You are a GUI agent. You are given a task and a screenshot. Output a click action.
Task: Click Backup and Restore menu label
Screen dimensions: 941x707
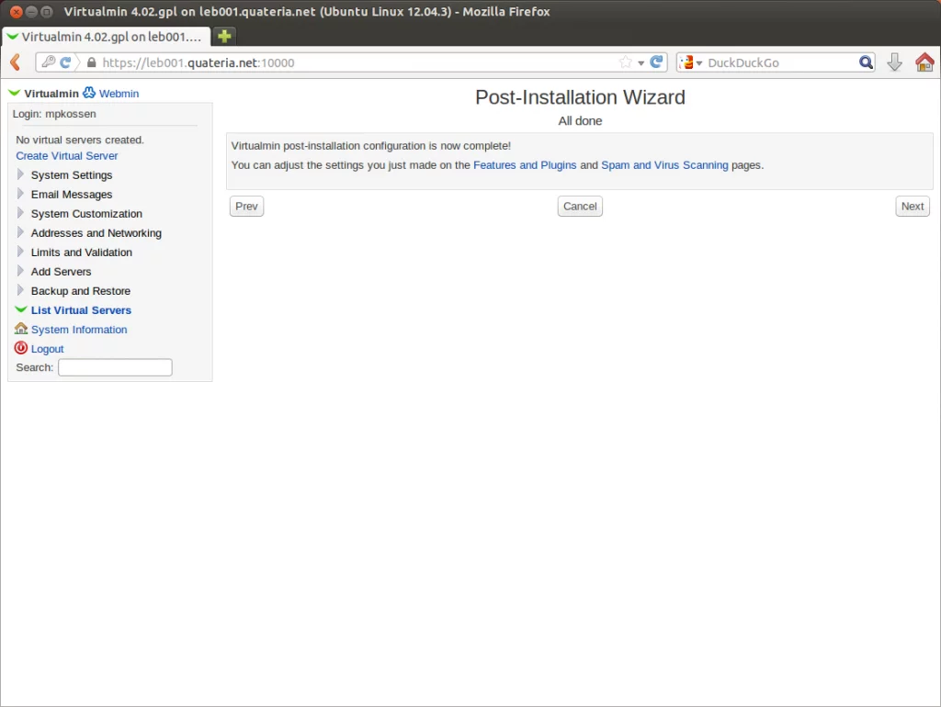[x=81, y=291]
